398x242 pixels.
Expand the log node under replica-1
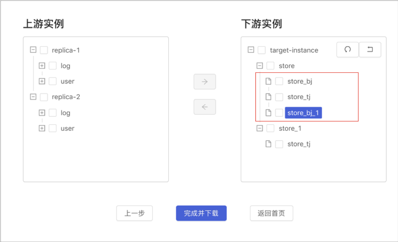pos(42,66)
